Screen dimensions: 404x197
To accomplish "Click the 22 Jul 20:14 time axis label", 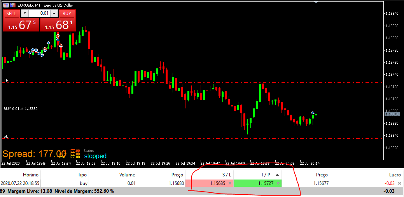I will tap(310, 163).
